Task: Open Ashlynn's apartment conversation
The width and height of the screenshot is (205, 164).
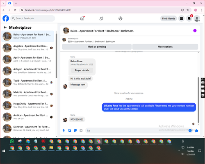Action: tap(28, 71)
